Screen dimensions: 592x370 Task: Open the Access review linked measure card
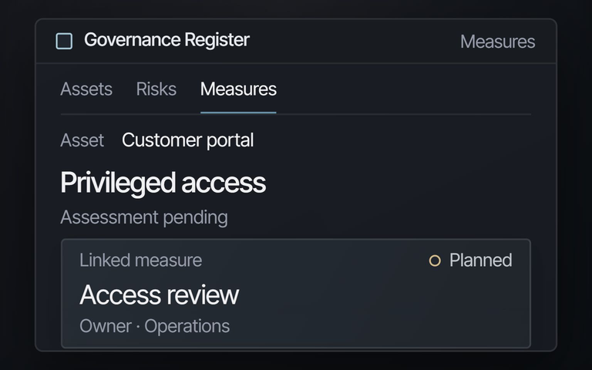(x=296, y=294)
